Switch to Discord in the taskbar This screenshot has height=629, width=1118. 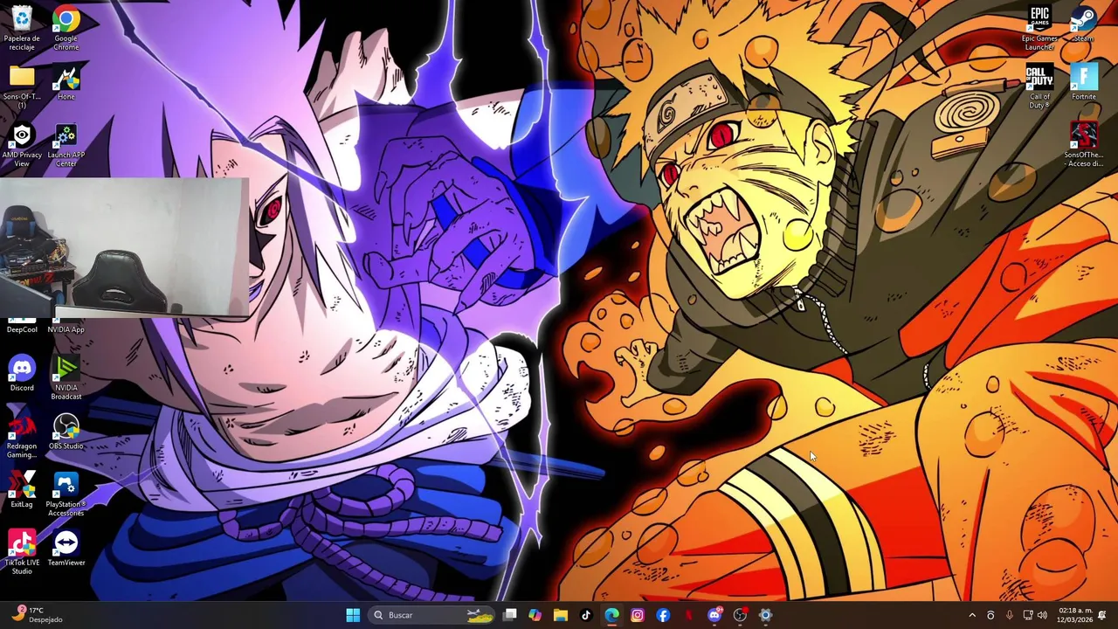pyautogui.click(x=714, y=615)
